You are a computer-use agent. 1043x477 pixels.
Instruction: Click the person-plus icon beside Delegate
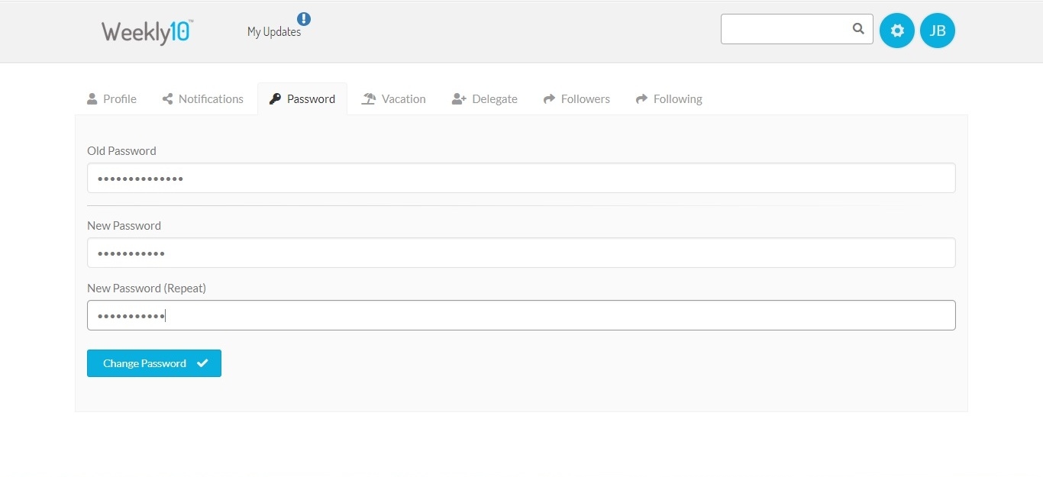point(459,98)
